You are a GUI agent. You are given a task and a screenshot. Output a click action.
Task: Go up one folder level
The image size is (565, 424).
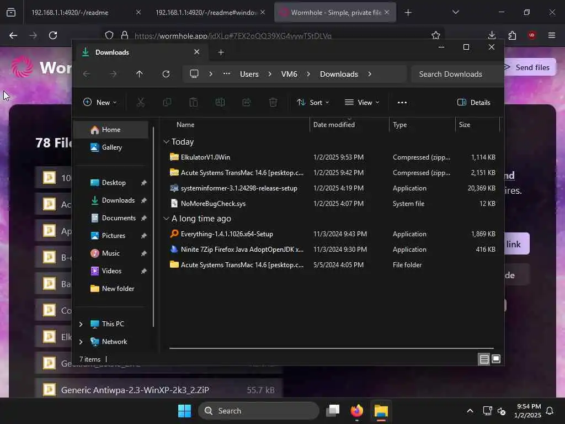(x=140, y=74)
